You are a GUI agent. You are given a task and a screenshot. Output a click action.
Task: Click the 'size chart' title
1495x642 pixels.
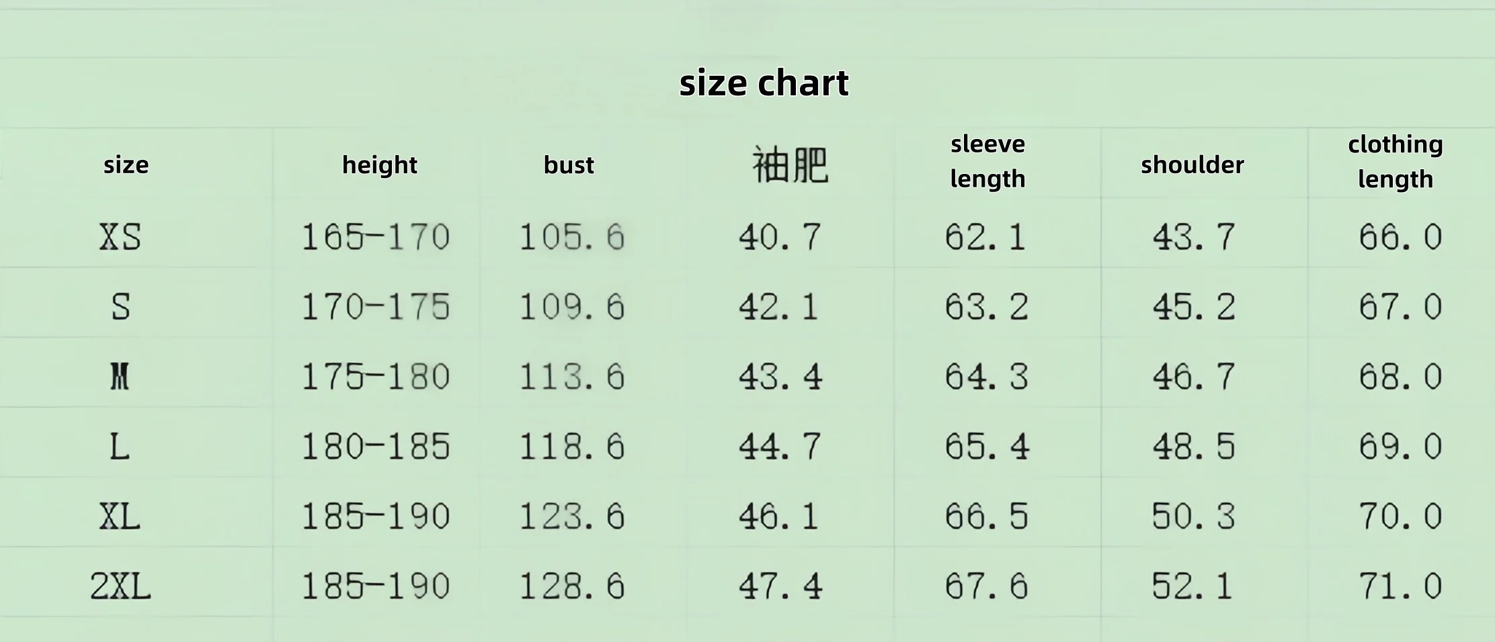[x=764, y=83]
